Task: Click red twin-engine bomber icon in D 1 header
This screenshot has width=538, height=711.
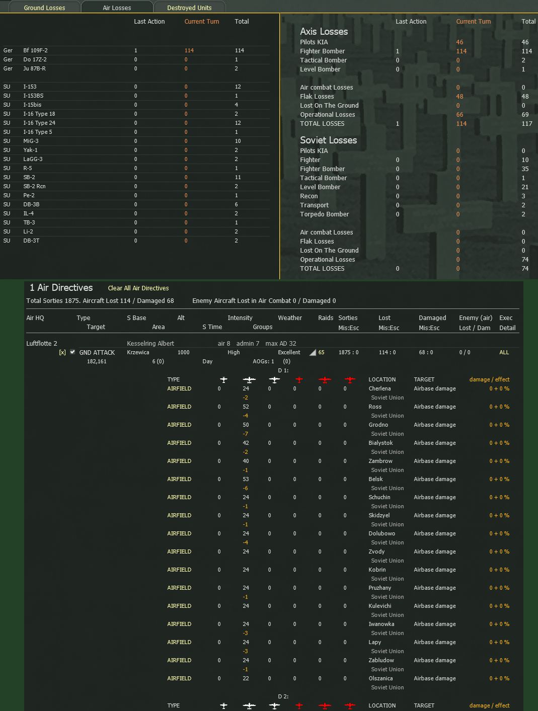Action: 325,379
